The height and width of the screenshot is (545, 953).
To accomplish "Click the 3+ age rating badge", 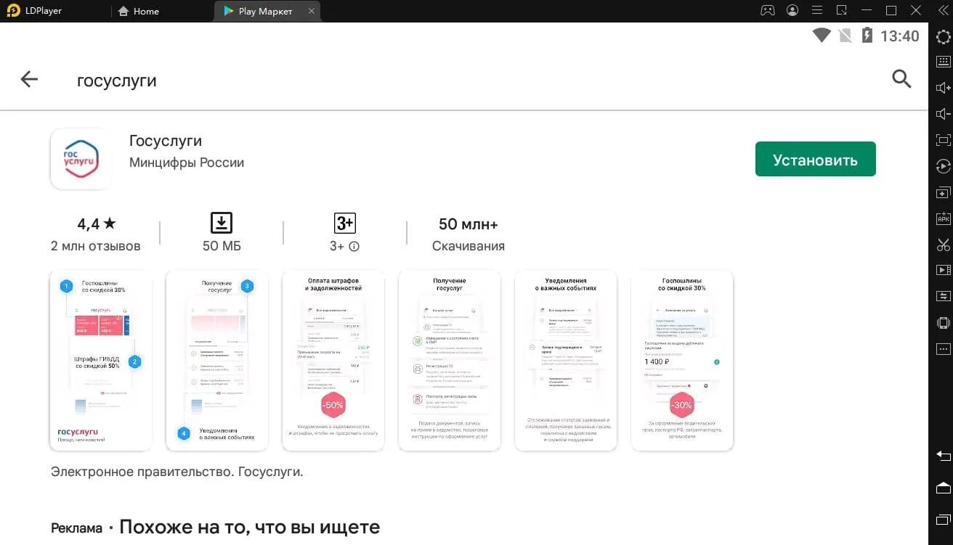I will [x=344, y=223].
